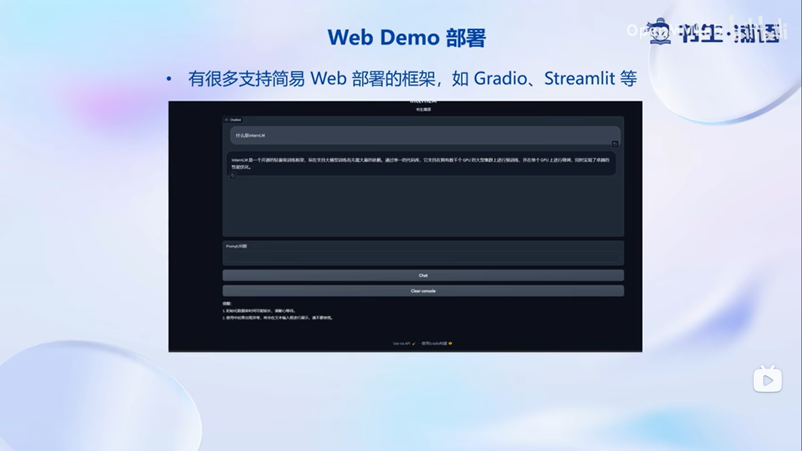Click the rocket icon beside Use via API
This screenshot has height=451, width=802.
[414, 344]
